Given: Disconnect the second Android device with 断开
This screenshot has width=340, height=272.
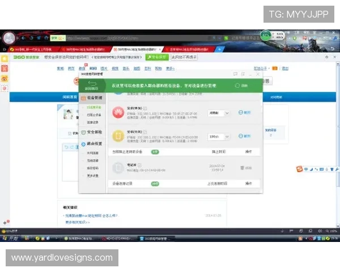Looking at the screenshot, I should pyautogui.click(x=245, y=136).
